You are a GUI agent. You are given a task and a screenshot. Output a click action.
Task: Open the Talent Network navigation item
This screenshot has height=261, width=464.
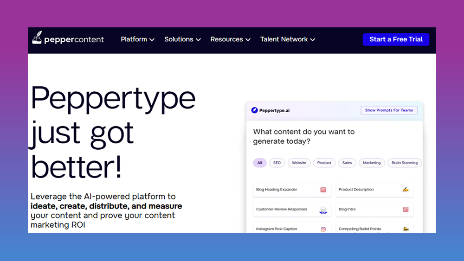[288, 39]
